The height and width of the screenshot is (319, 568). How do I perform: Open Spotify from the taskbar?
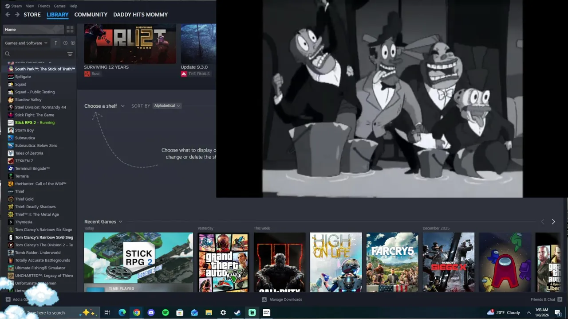click(166, 312)
